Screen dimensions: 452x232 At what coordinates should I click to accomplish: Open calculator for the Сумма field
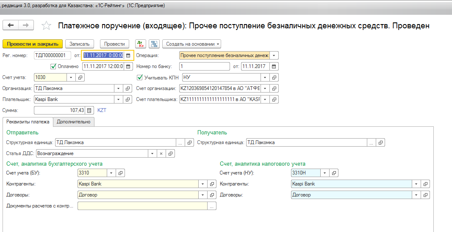pyautogui.click(x=89, y=110)
